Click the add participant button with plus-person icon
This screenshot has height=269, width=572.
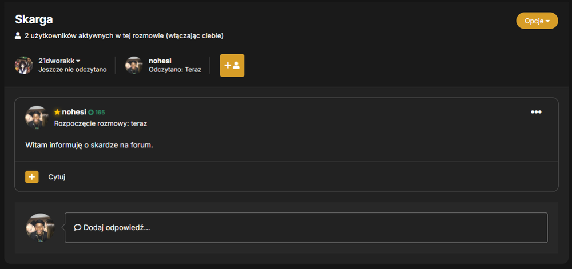point(232,66)
